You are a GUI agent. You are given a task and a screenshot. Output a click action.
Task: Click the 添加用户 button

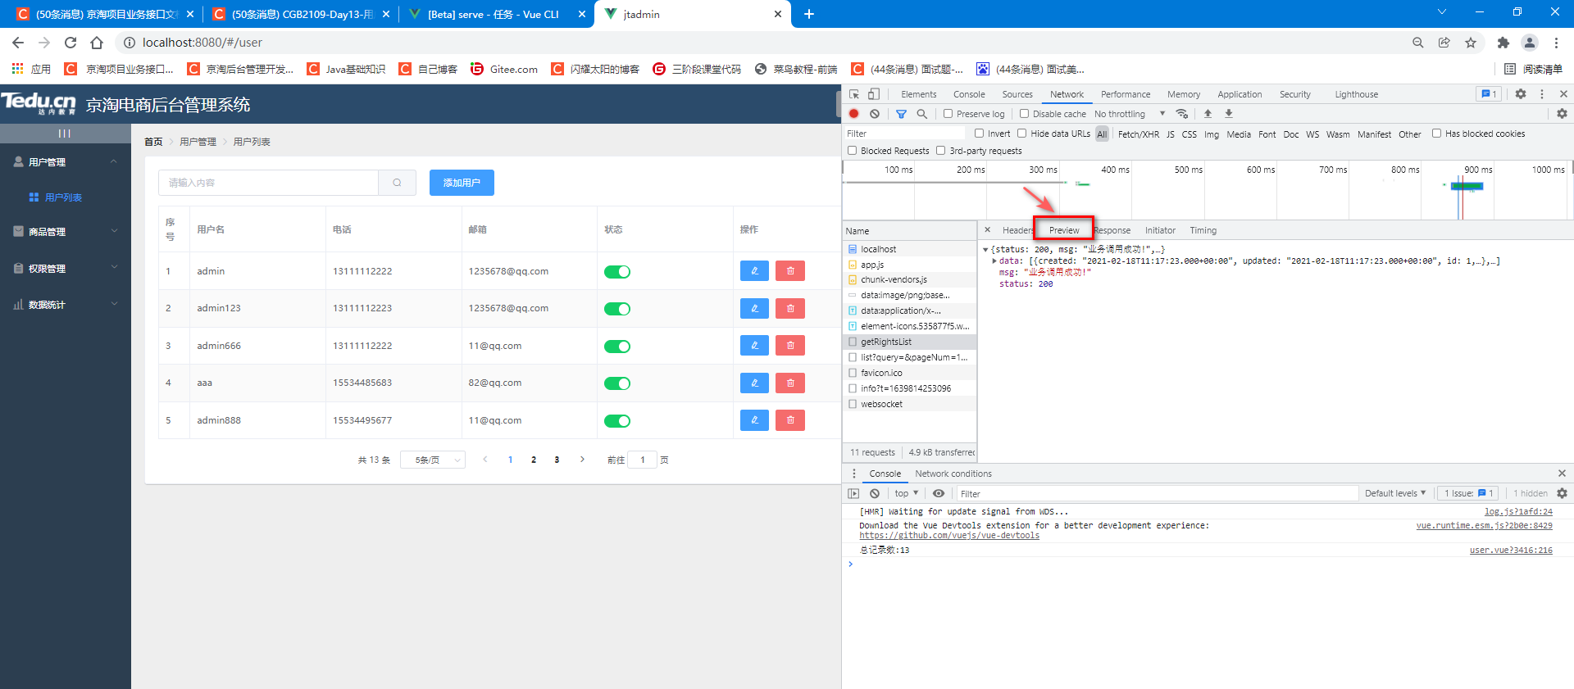(x=462, y=183)
